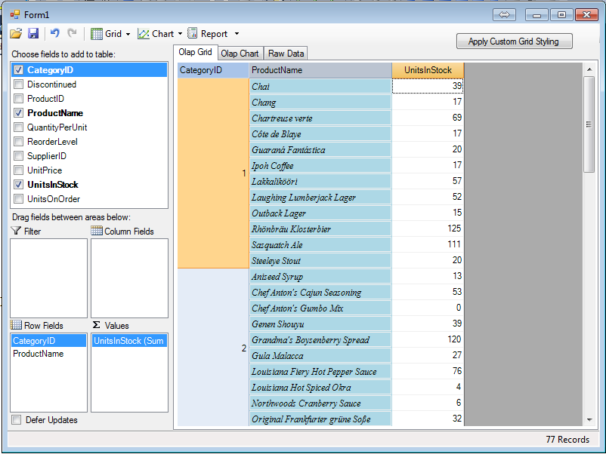The width and height of the screenshot is (606, 454).
Task: Check the UnitsOnOrder field checkbox
Action: [18, 198]
